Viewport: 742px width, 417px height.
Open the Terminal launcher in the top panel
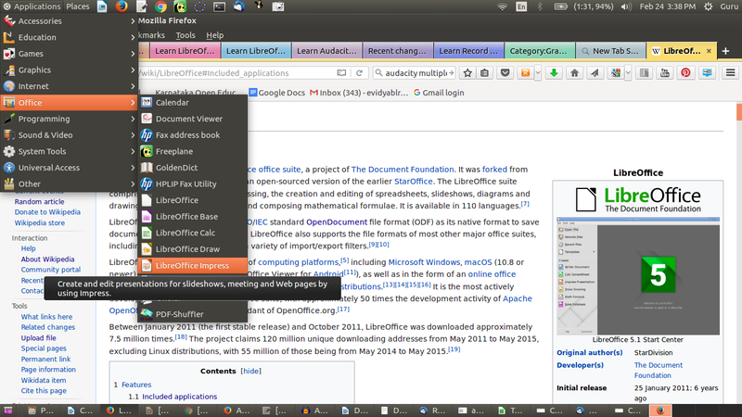point(219,6)
